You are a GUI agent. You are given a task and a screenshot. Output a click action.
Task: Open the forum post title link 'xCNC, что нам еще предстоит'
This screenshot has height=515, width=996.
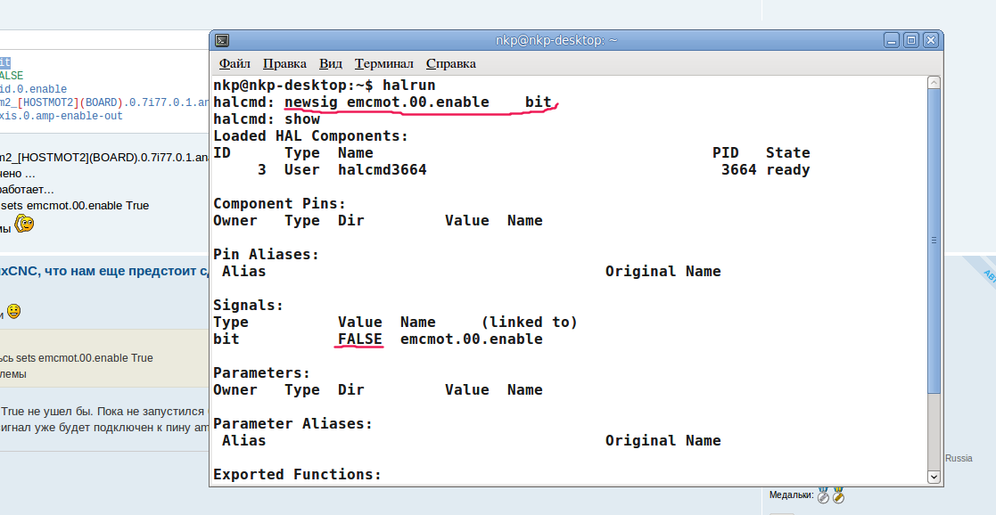(104, 271)
